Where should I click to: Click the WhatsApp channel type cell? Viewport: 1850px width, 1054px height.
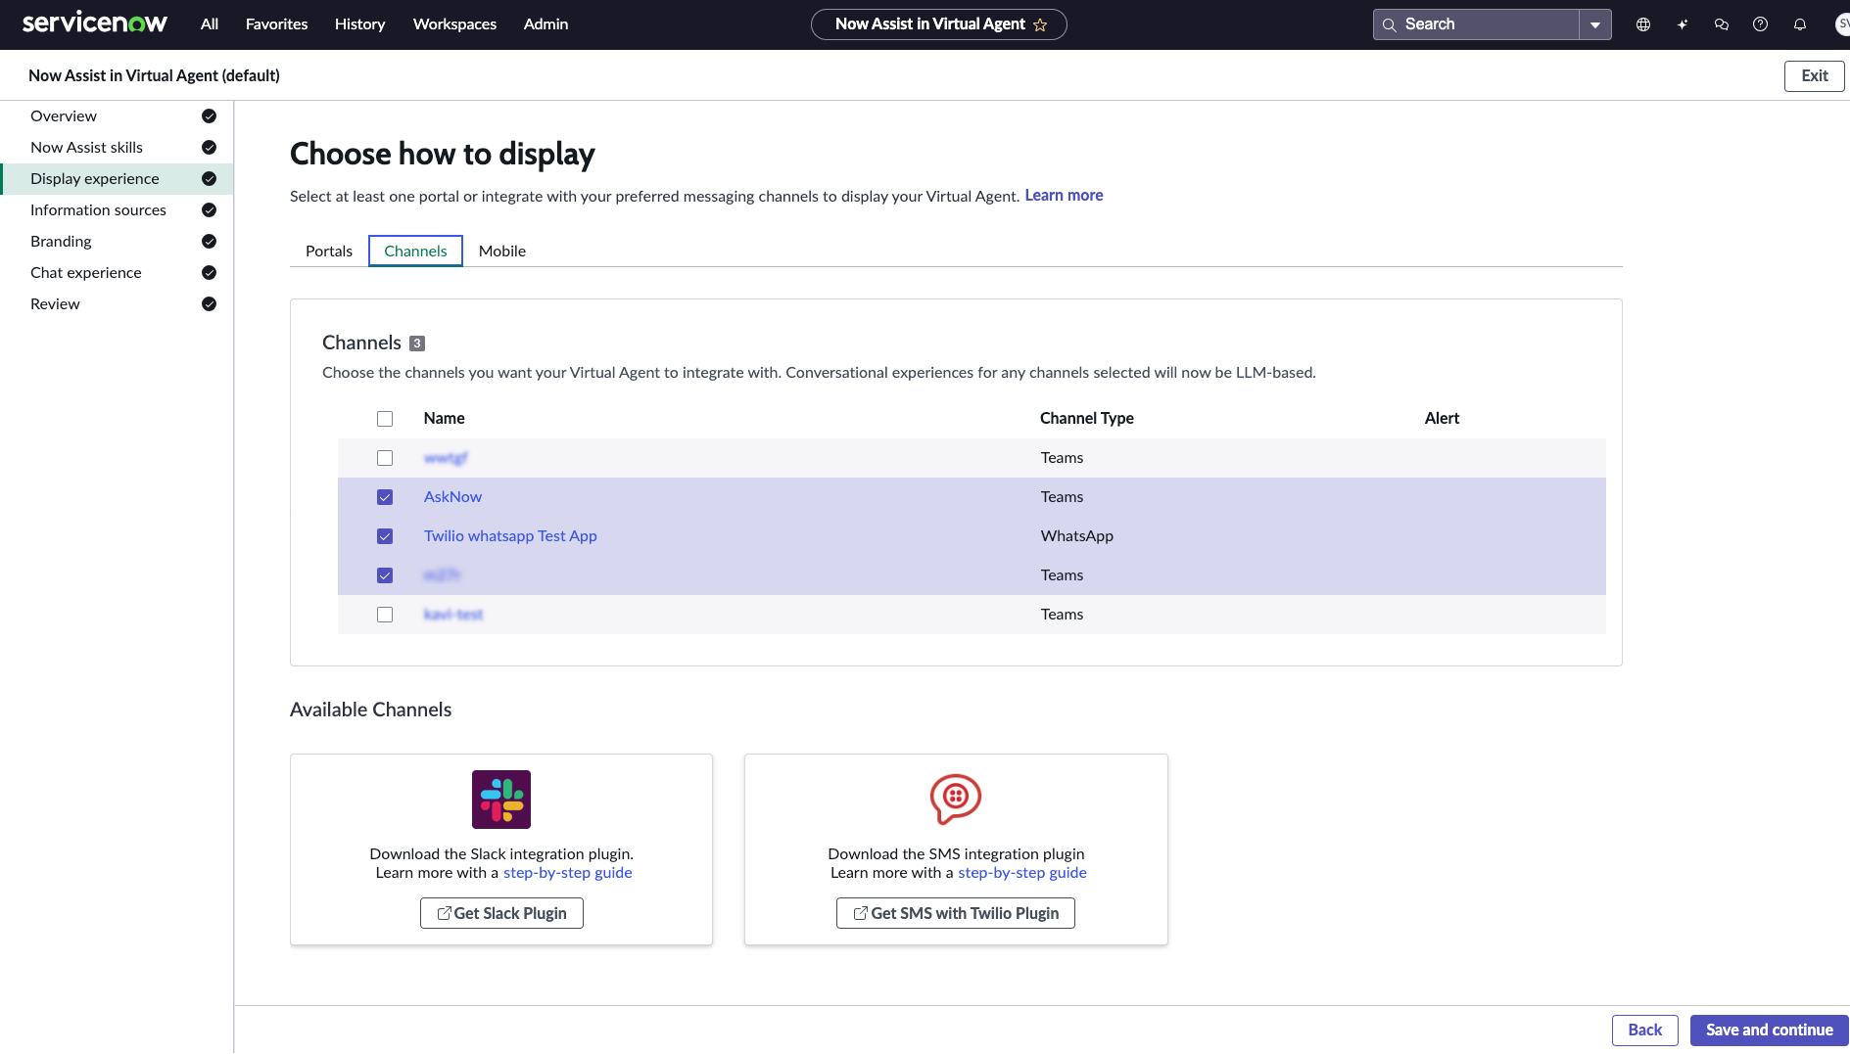click(1077, 536)
